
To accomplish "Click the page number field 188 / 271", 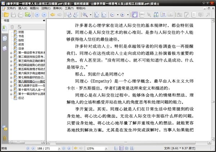I will tap(44, 148).
